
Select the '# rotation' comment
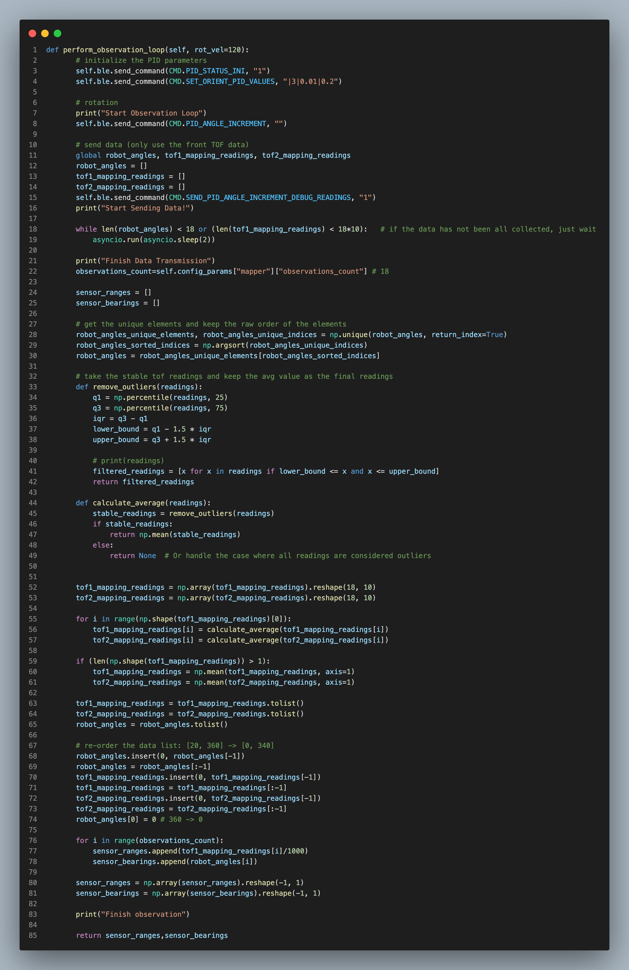[x=97, y=103]
